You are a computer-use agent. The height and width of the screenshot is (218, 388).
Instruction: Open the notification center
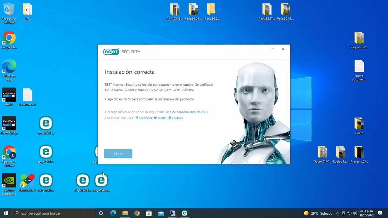pos(380,213)
